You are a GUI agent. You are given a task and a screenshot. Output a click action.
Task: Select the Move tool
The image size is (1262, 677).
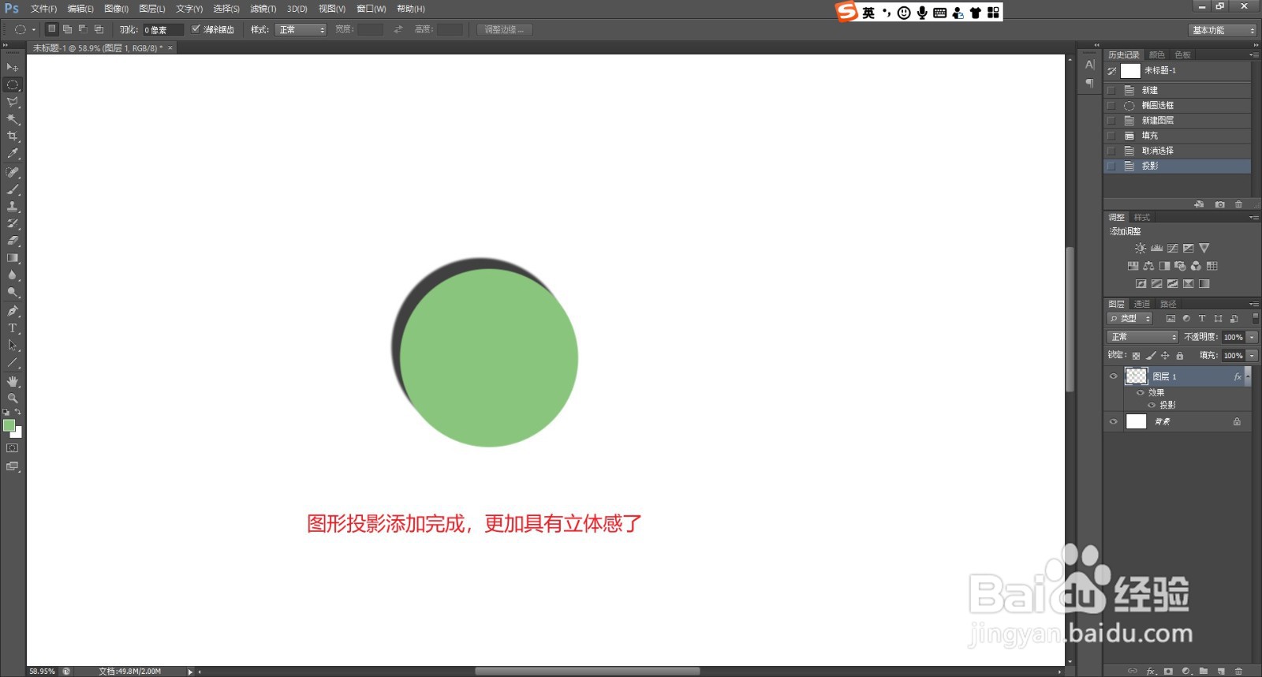tap(13, 68)
